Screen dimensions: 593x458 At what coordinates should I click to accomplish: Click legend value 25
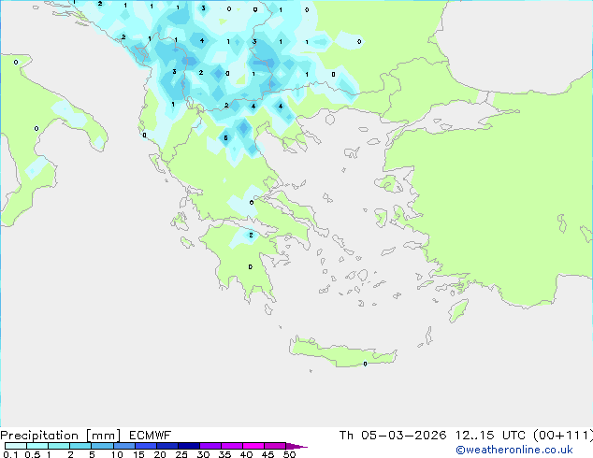pos(181,454)
